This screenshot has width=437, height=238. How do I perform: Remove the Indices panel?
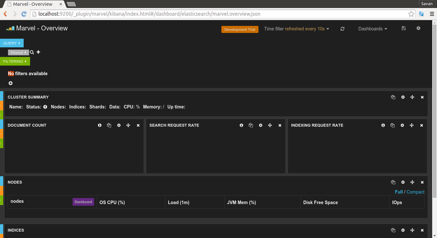point(422,230)
